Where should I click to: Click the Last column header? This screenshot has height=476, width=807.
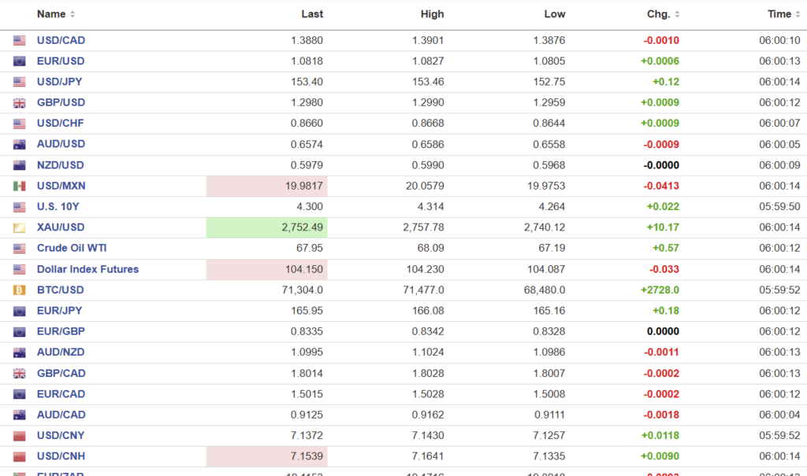tap(312, 14)
